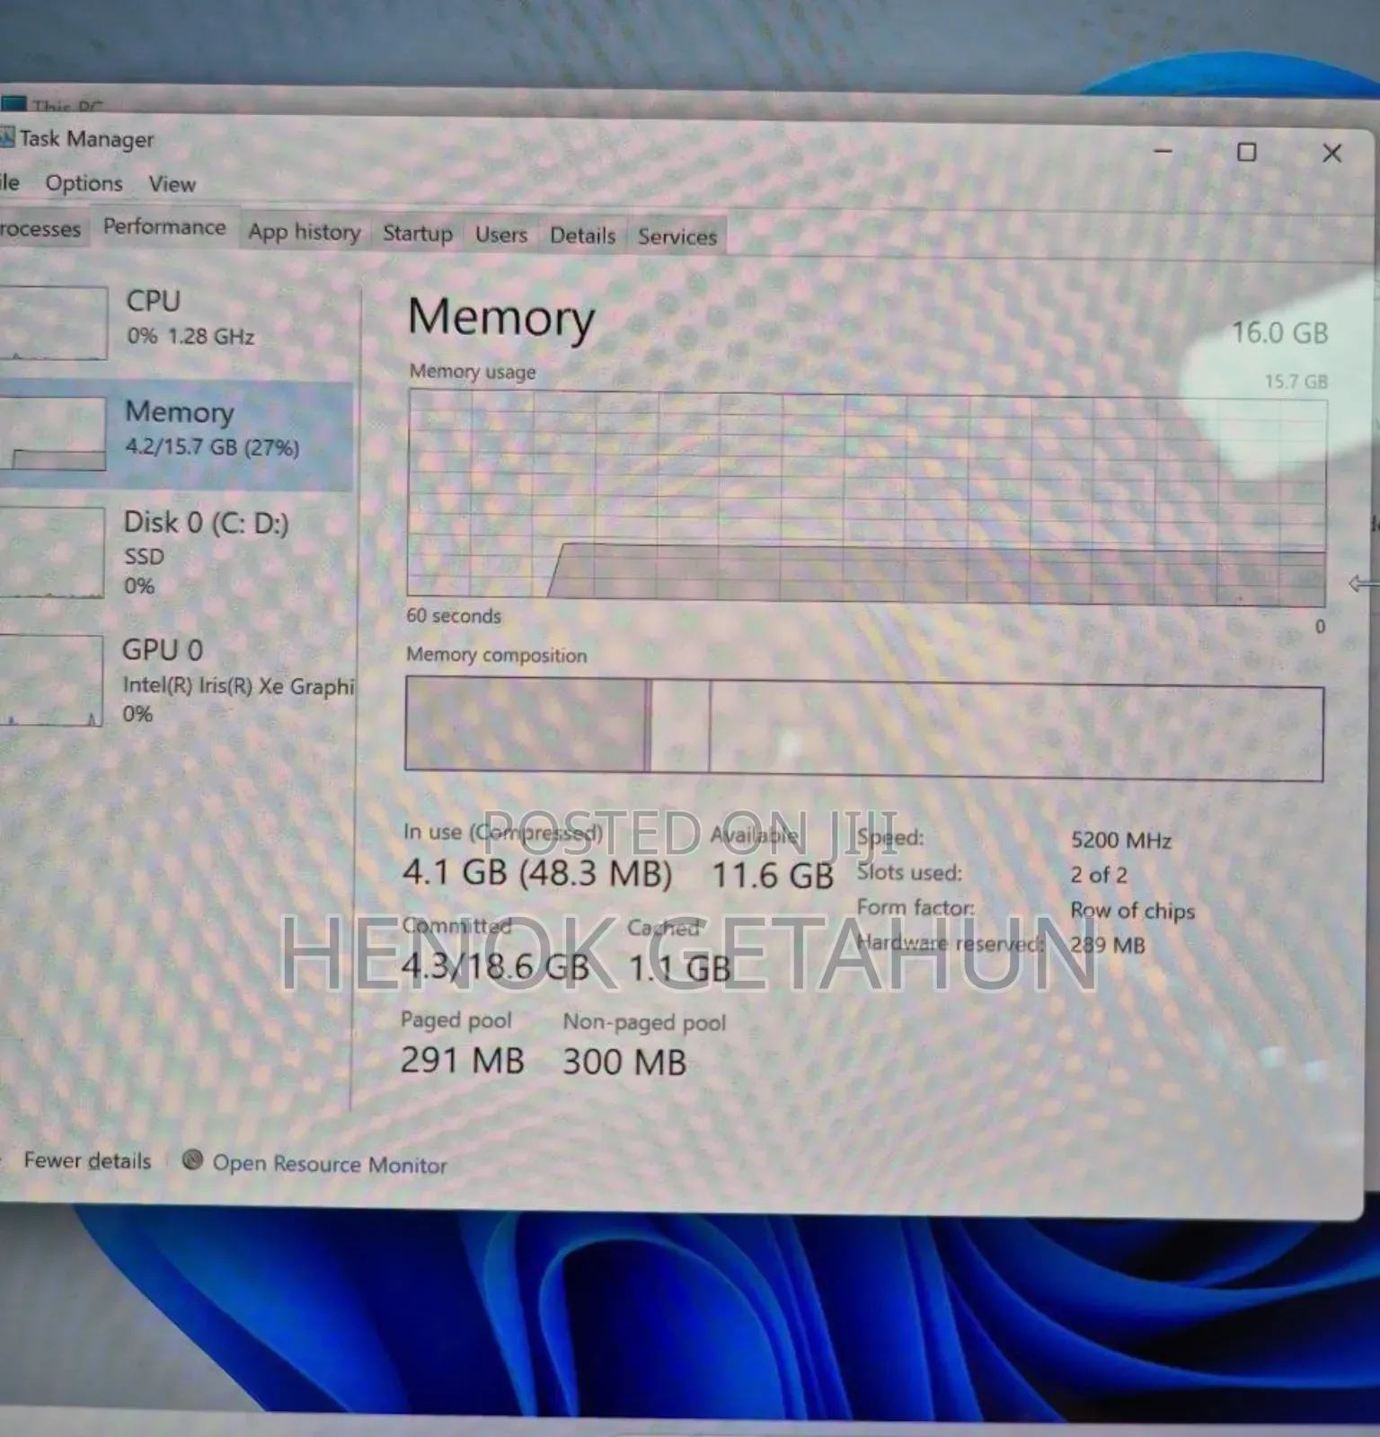Select the CPU mini graph thumbnail

coord(54,322)
